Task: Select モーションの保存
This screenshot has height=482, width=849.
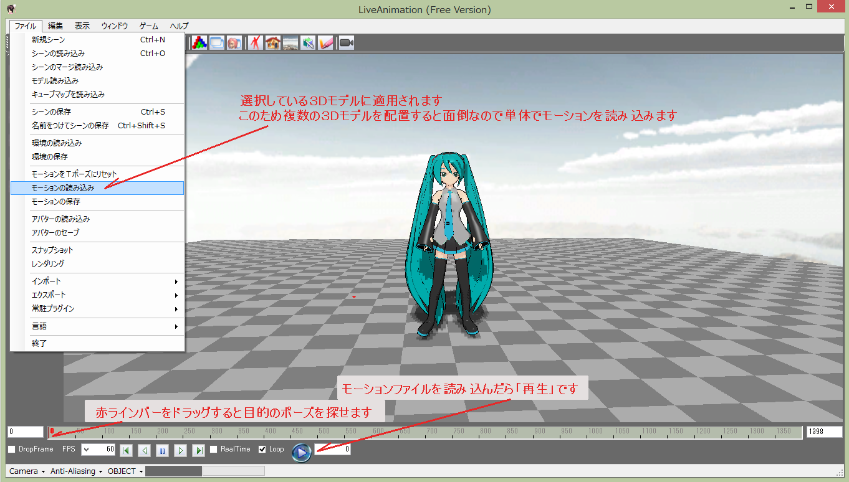Action: [x=98, y=201]
